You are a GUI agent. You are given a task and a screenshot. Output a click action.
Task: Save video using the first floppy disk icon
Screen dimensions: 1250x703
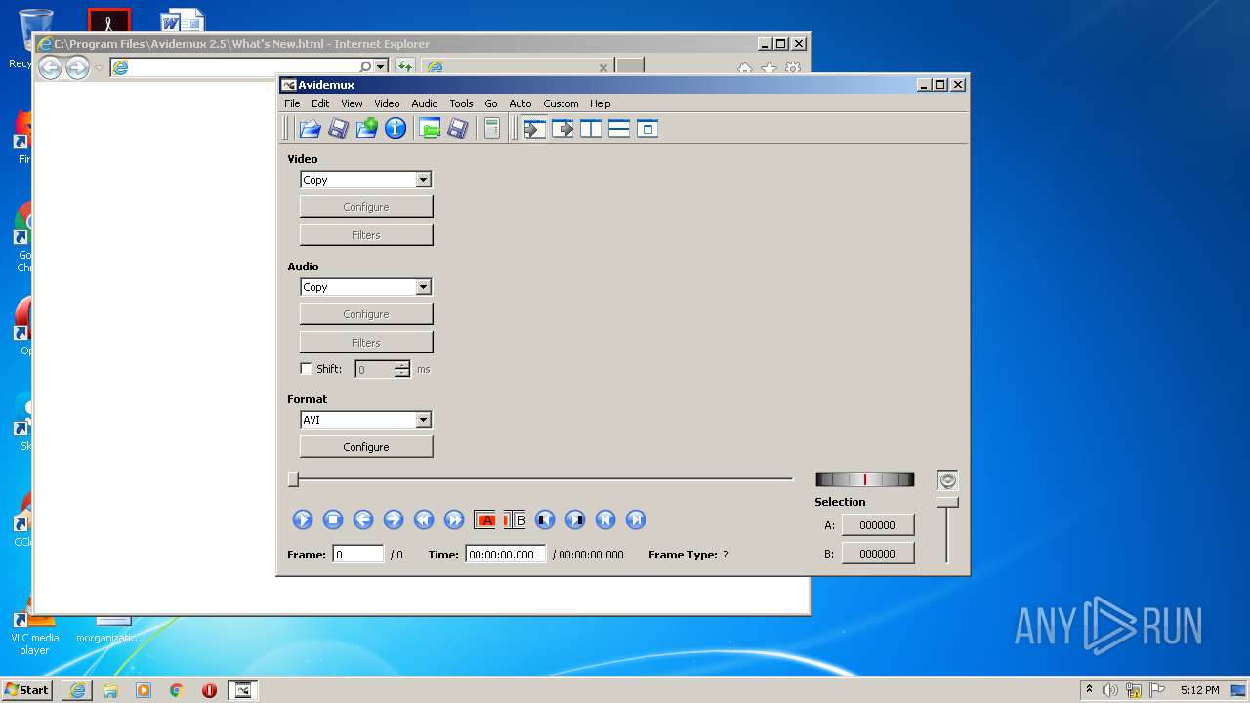tap(338, 128)
